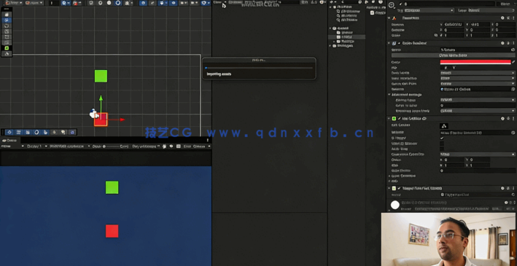Select the Rotate tool

[x=7, y=26]
